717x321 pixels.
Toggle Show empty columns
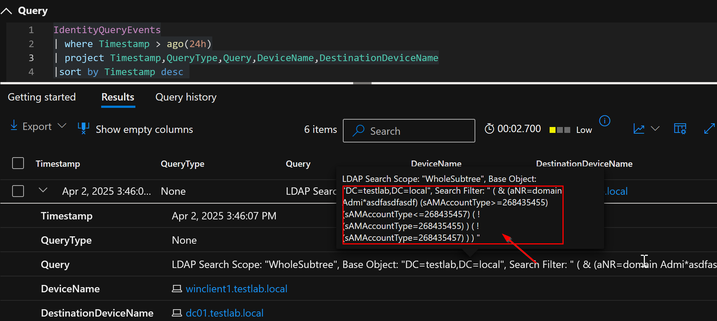click(144, 130)
